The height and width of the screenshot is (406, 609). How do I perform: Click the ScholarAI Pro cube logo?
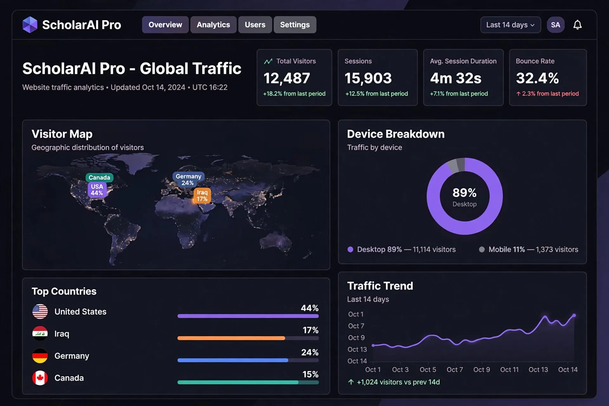(30, 25)
